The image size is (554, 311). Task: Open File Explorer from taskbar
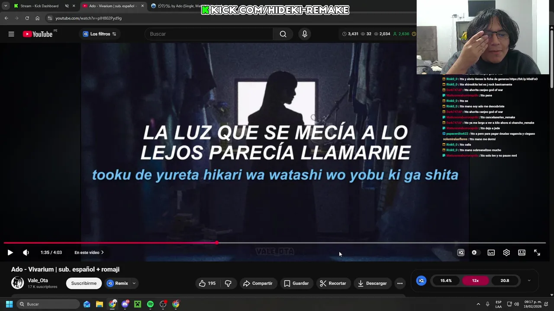point(100,304)
